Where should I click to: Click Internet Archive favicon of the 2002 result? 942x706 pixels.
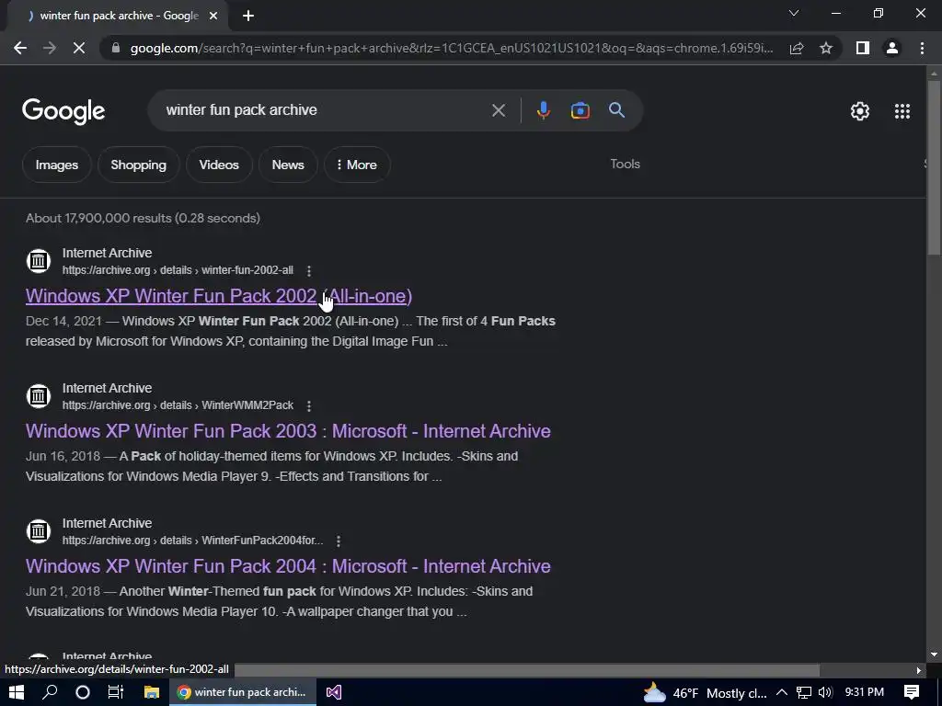[39, 261]
